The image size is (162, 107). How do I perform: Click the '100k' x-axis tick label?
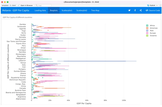(x=124, y=100)
